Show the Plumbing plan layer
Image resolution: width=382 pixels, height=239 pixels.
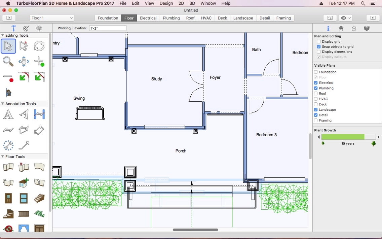[x=315, y=88]
